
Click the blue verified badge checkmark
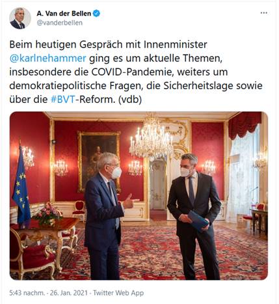pos(96,14)
